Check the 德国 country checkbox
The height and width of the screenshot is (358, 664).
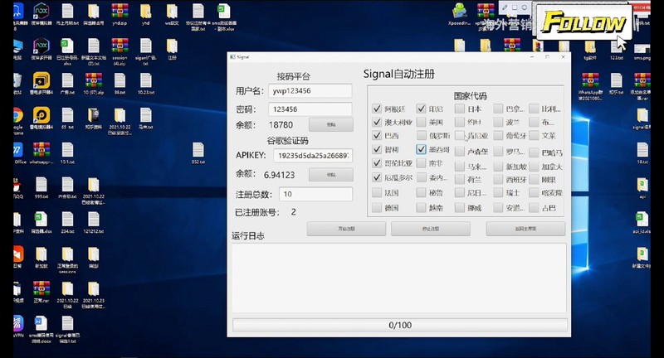[377, 207]
